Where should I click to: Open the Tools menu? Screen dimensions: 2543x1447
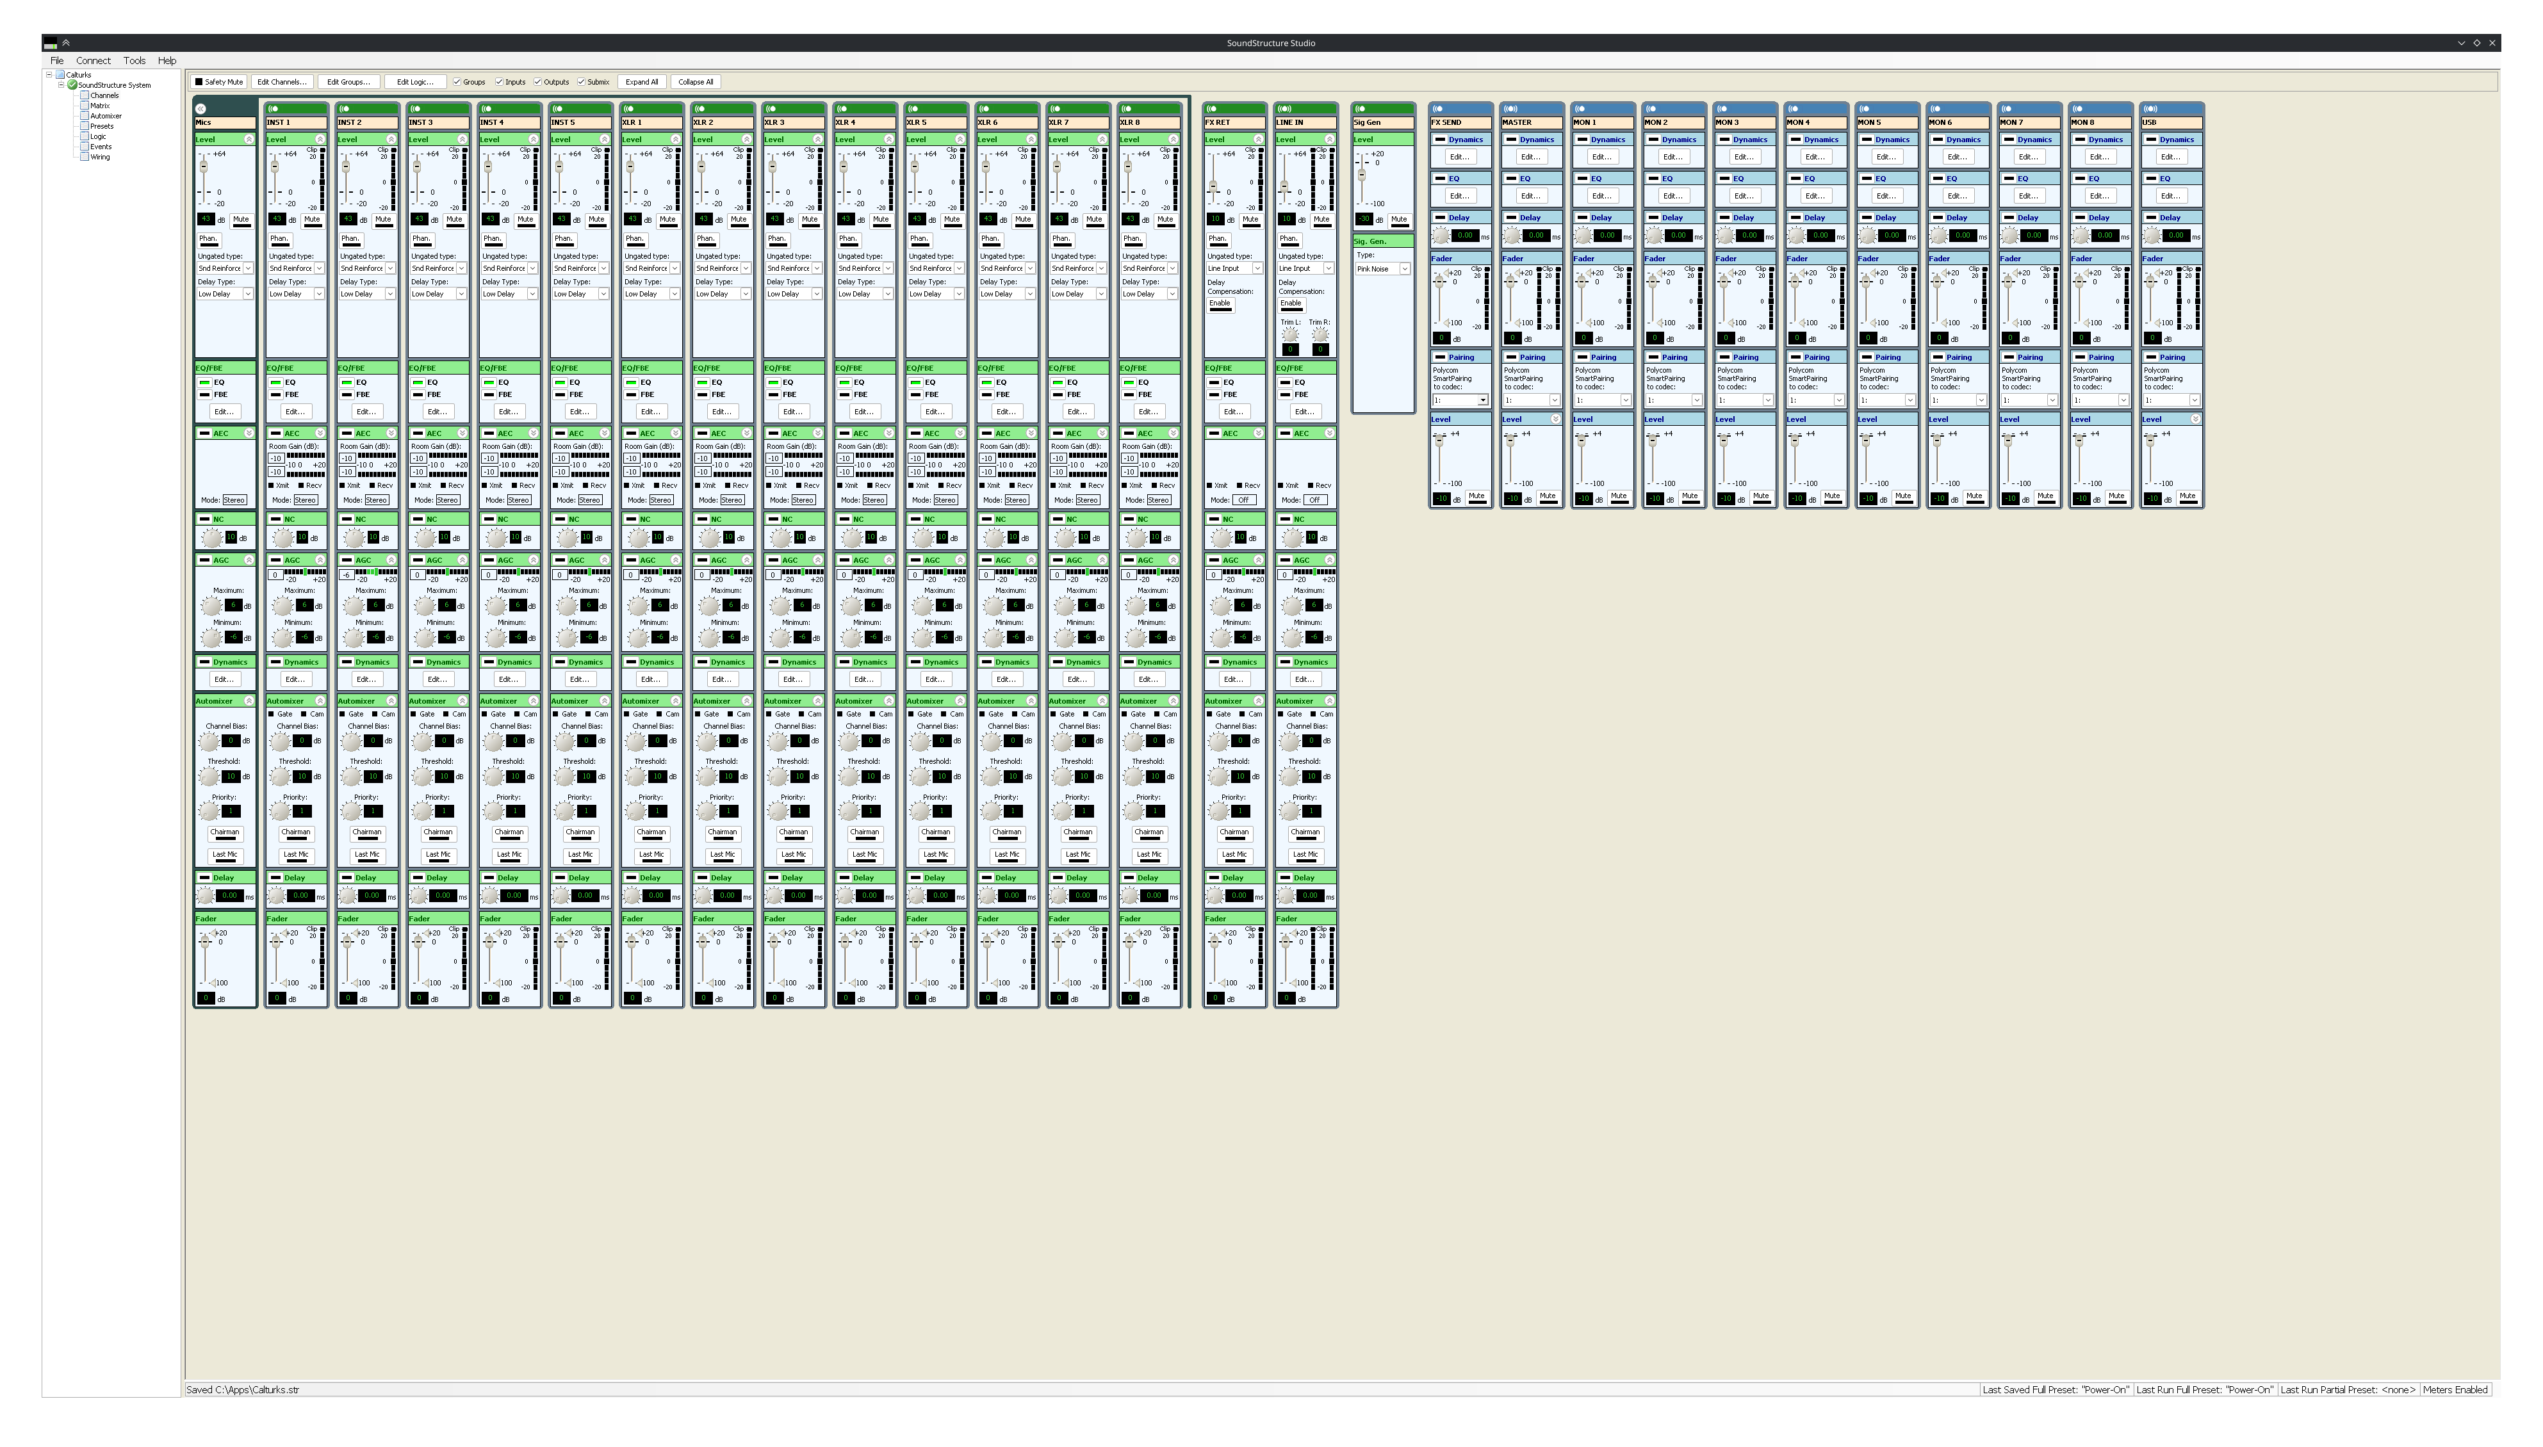[135, 61]
